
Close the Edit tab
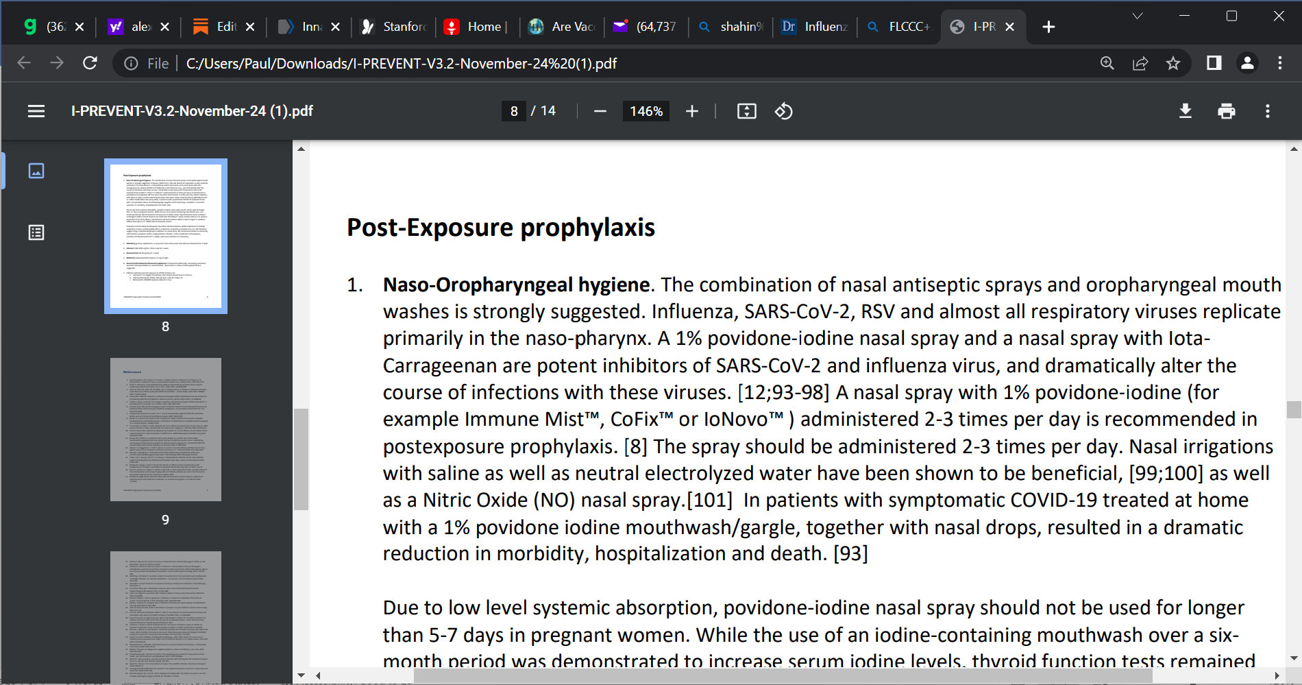(250, 27)
